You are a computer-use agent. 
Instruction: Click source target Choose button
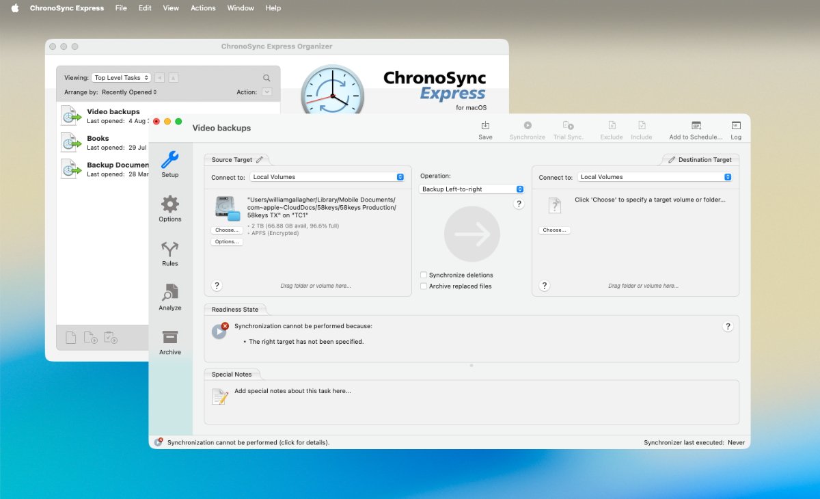pyautogui.click(x=227, y=230)
